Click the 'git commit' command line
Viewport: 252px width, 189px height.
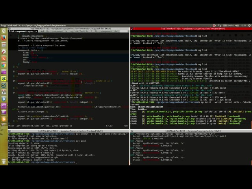tap(68, 134)
